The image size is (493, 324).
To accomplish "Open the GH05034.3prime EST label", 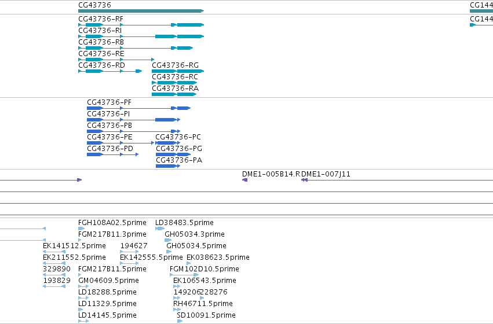I will (195, 234).
